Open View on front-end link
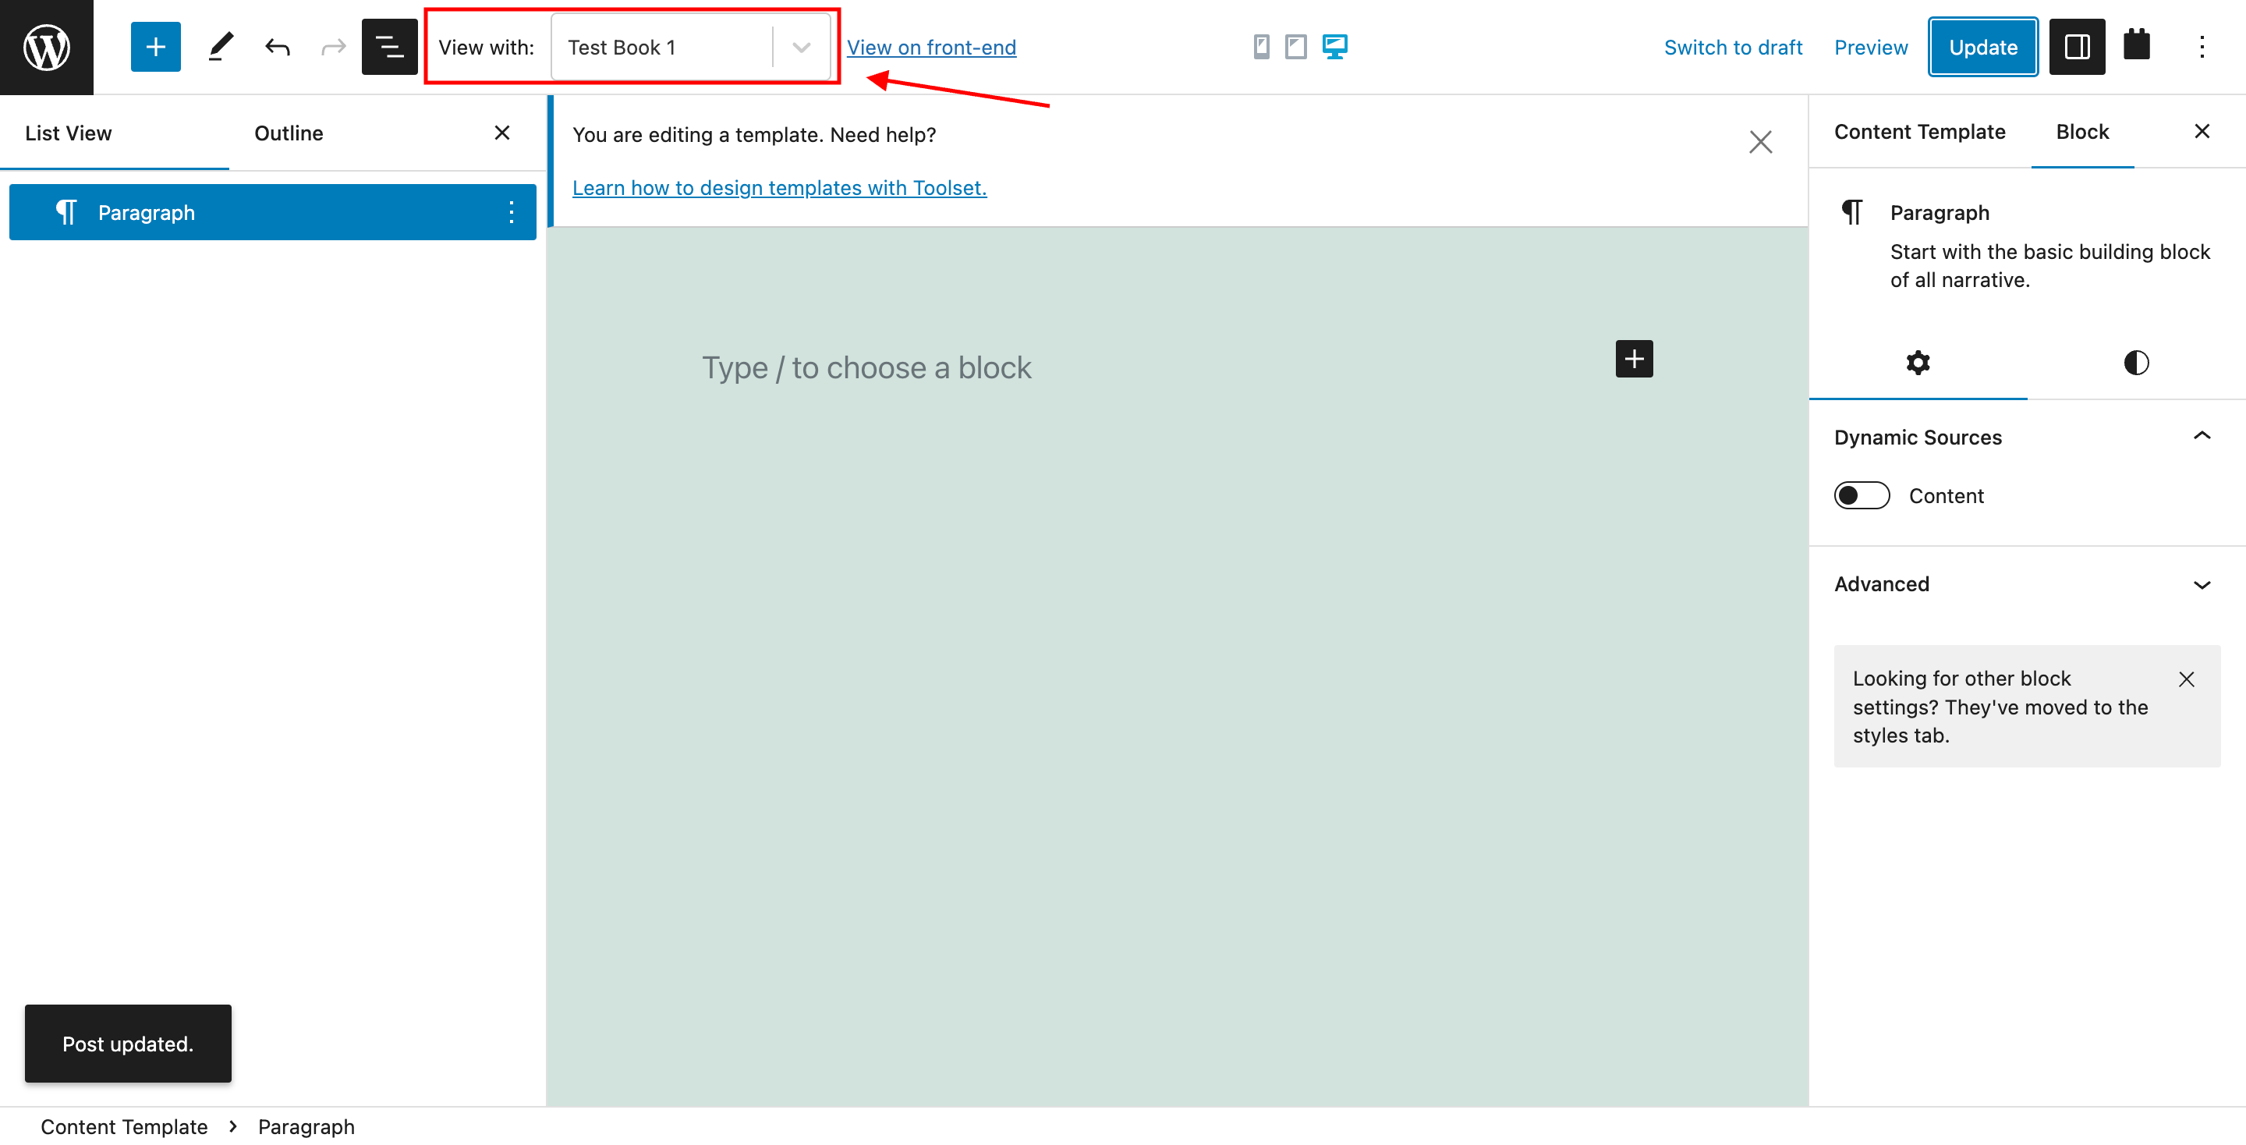Viewport: 2246px width, 1145px height. 930,47
